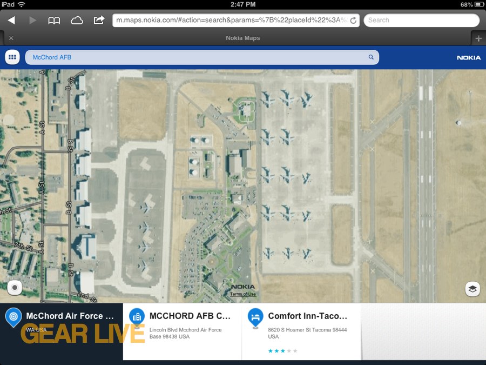Focus the McChord AFB map search box
Screen dimensions: 486x365
pos(202,57)
